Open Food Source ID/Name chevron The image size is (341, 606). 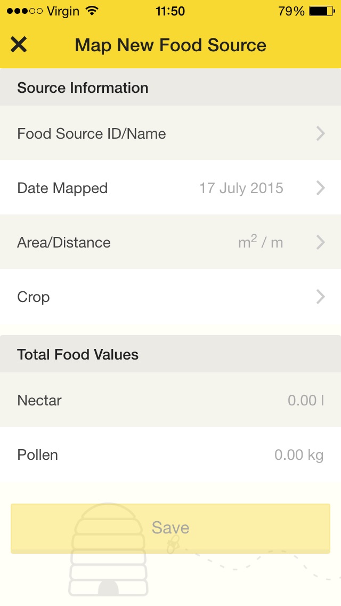tap(321, 133)
